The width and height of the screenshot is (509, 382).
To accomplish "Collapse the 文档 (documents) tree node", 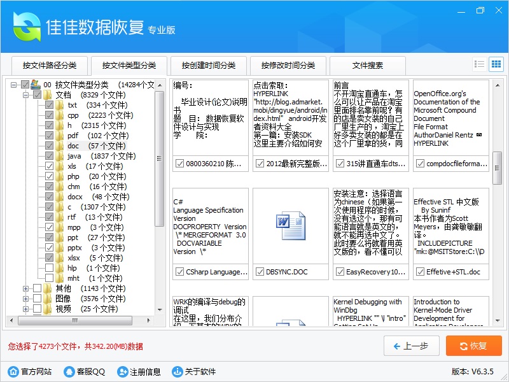I will pos(26,95).
